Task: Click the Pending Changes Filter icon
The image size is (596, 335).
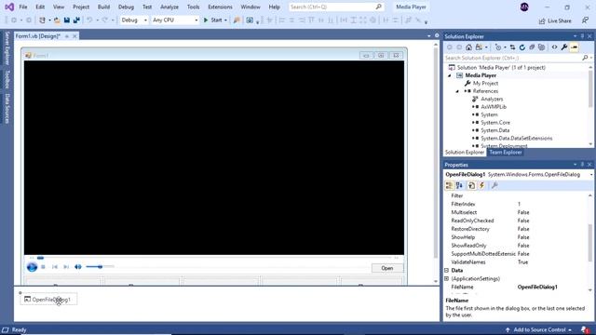Action: click(498, 47)
